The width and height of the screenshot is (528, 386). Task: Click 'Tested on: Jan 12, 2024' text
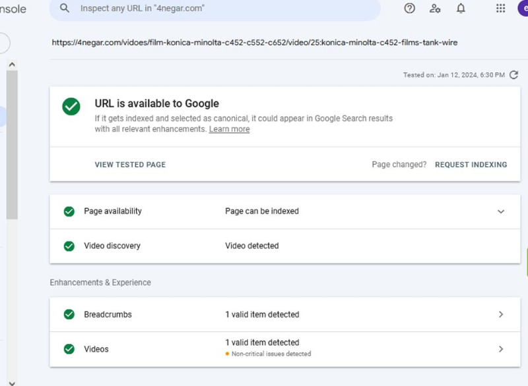click(454, 75)
